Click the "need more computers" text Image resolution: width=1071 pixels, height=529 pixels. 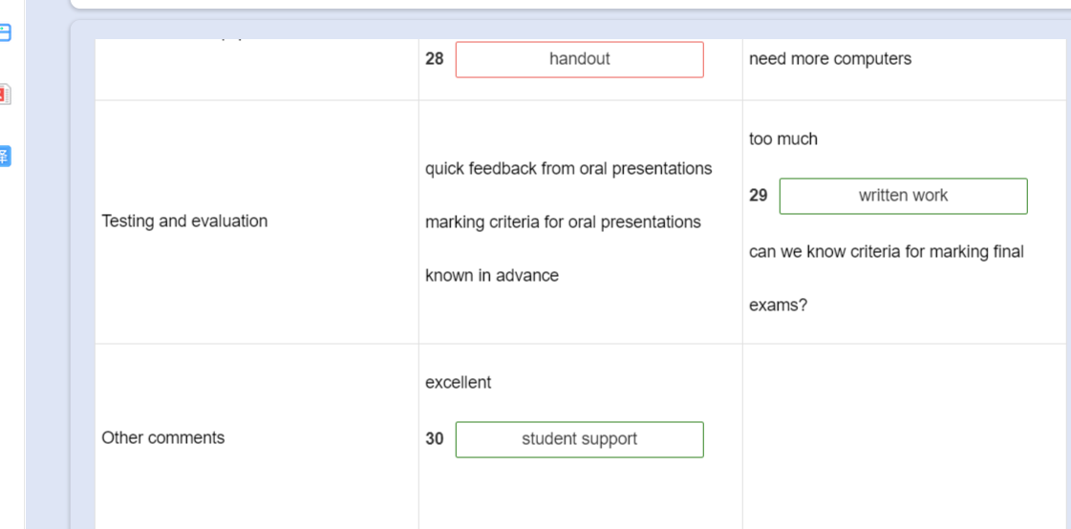pyautogui.click(x=829, y=59)
